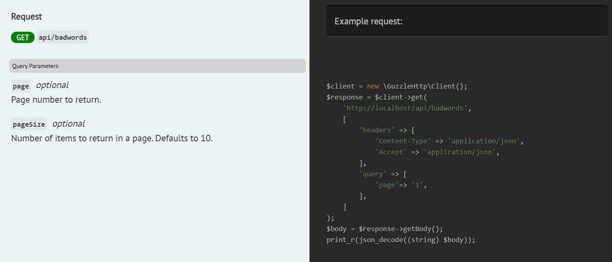Click the Query Parameters header bar

coord(157,66)
